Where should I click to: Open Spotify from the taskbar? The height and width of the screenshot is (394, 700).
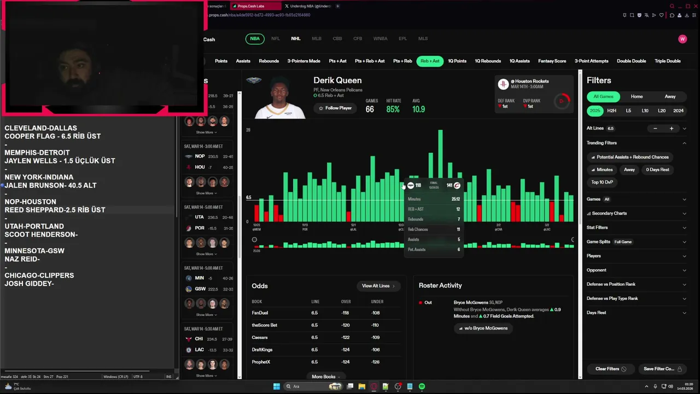[422, 386]
